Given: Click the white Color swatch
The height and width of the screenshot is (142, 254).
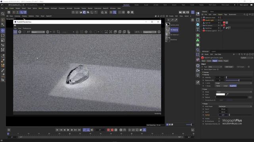Looking at the screenshot, I should pos(221,94).
